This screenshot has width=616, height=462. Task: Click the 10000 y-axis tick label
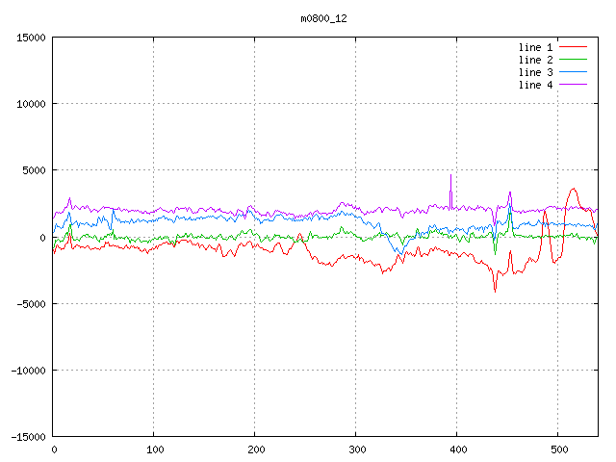[x=31, y=104]
